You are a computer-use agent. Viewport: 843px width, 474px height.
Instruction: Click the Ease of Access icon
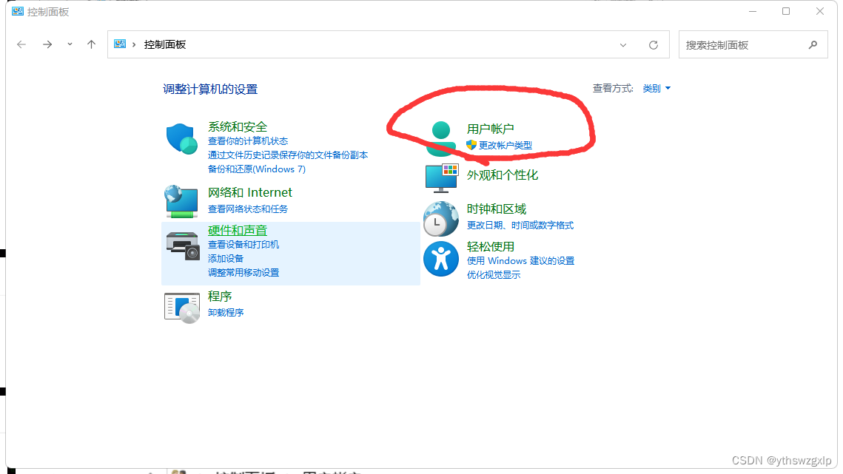click(441, 259)
